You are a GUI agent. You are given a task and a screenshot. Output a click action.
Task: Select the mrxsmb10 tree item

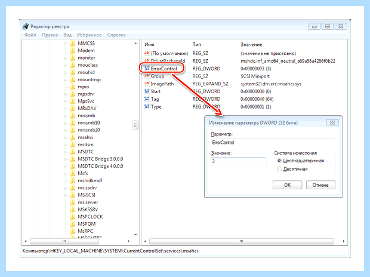click(89, 123)
